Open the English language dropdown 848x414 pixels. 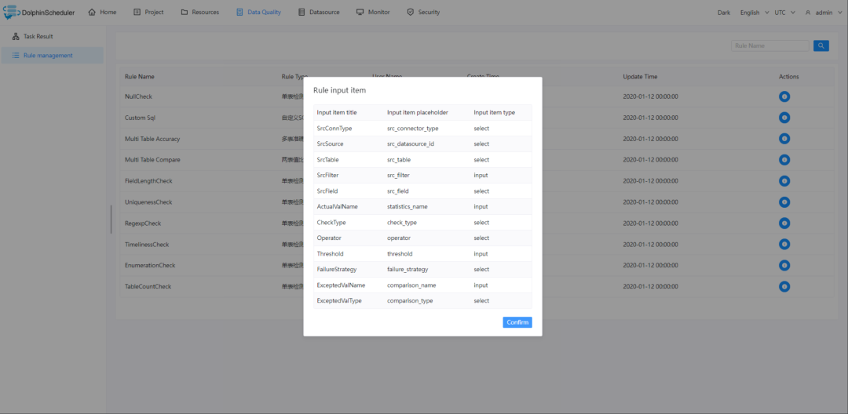754,13
